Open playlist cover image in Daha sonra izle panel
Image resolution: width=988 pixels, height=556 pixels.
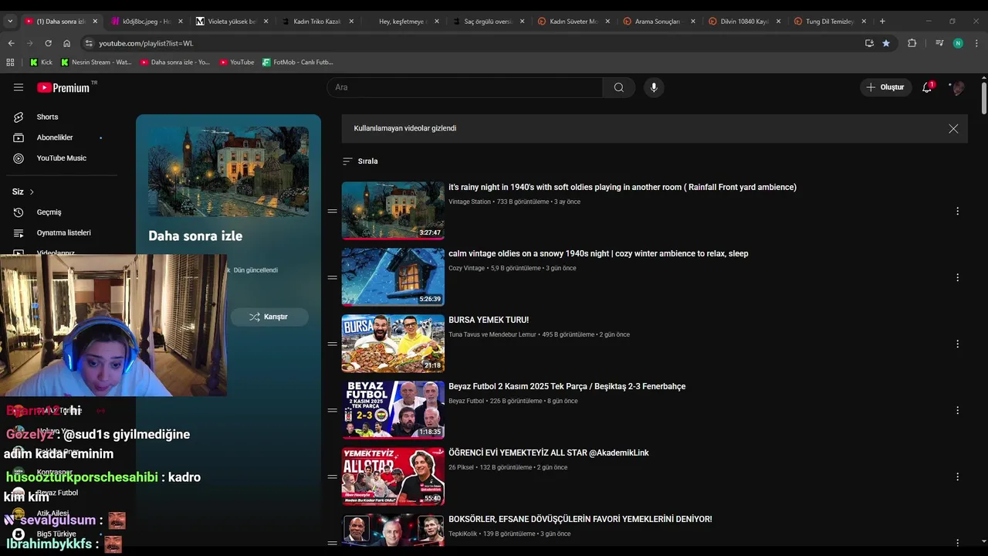click(228, 171)
